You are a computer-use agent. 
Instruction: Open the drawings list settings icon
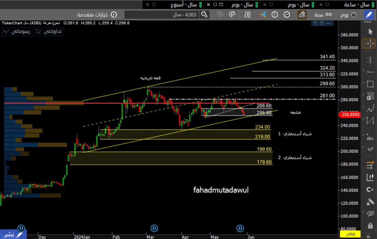pos(370,165)
